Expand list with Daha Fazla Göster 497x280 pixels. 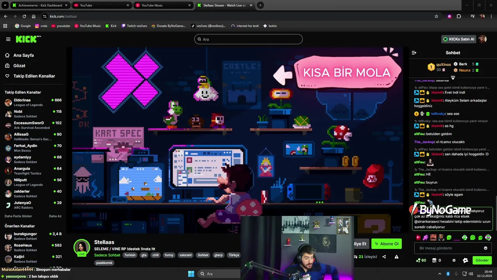pos(18,216)
